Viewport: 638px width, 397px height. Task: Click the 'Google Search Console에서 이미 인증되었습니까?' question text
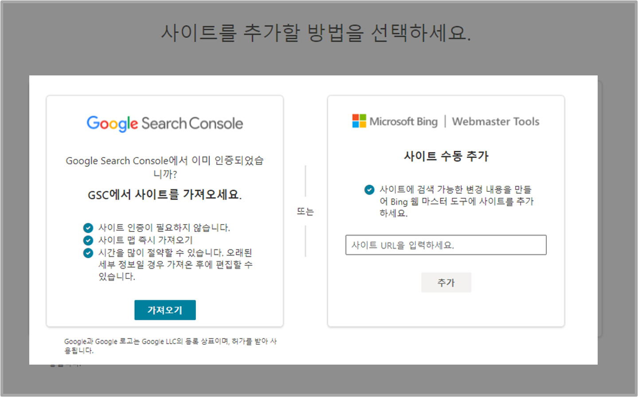tap(165, 166)
